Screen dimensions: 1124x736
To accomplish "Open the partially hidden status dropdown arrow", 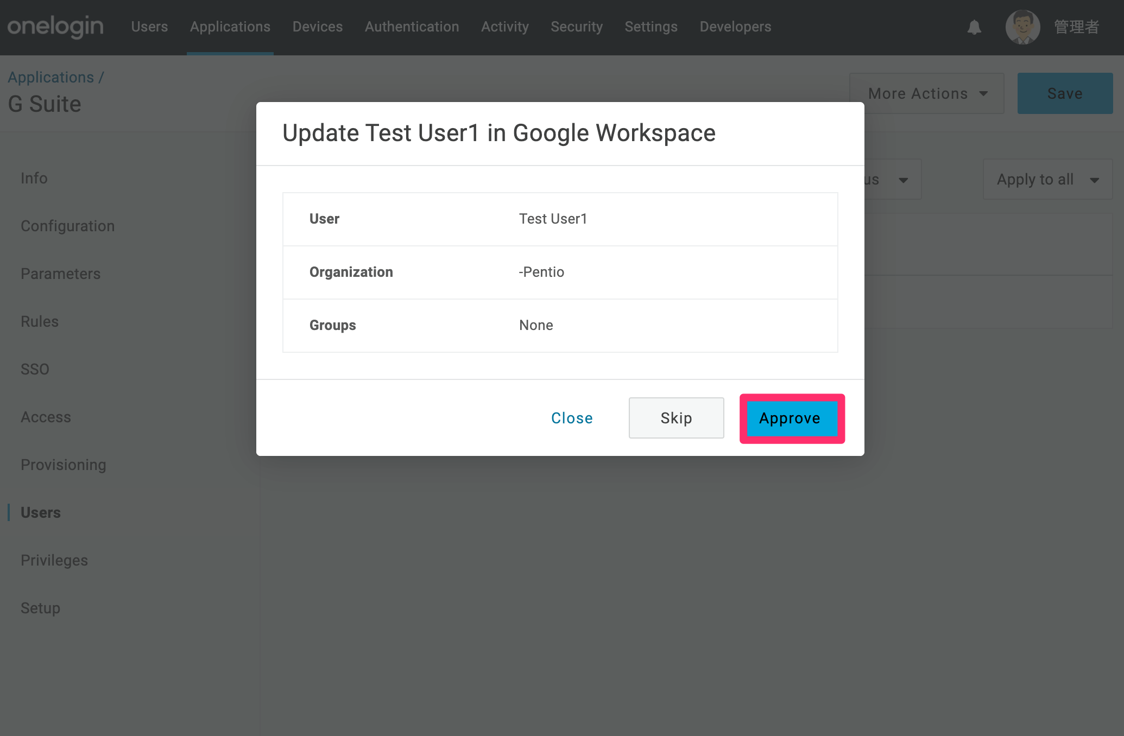I will 903,180.
